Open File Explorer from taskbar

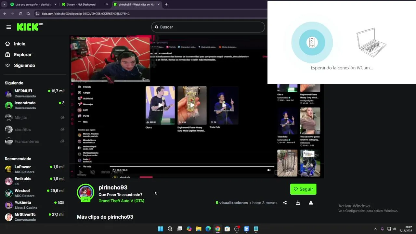[x=199, y=229]
